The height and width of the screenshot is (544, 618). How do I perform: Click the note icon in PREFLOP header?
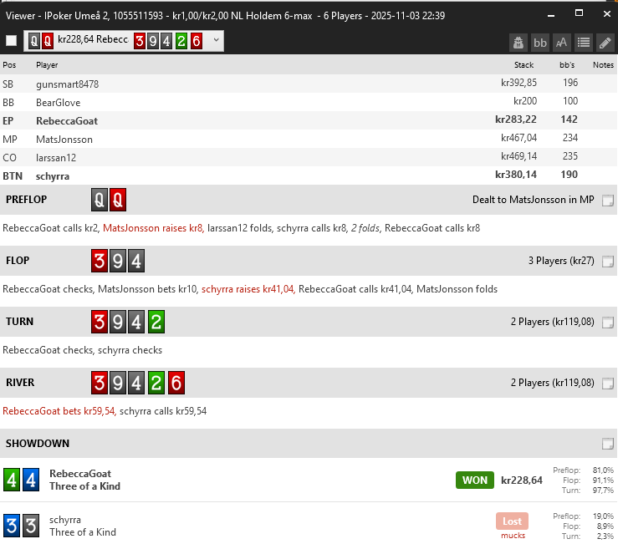[x=608, y=200]
